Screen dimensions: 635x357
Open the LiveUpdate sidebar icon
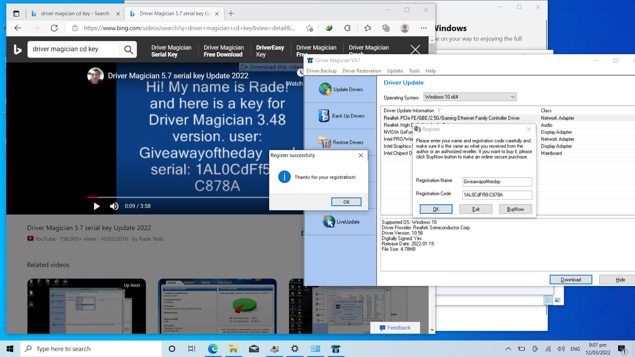[x=341, y=222]
